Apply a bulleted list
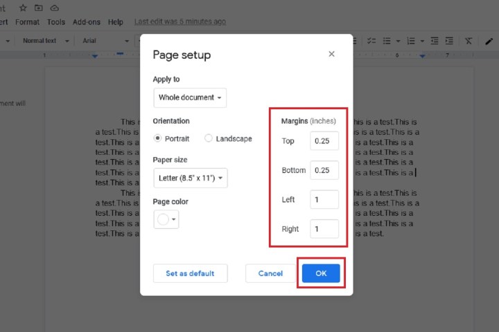This screenshot has width=499, height=332. [x=387, y=41]
